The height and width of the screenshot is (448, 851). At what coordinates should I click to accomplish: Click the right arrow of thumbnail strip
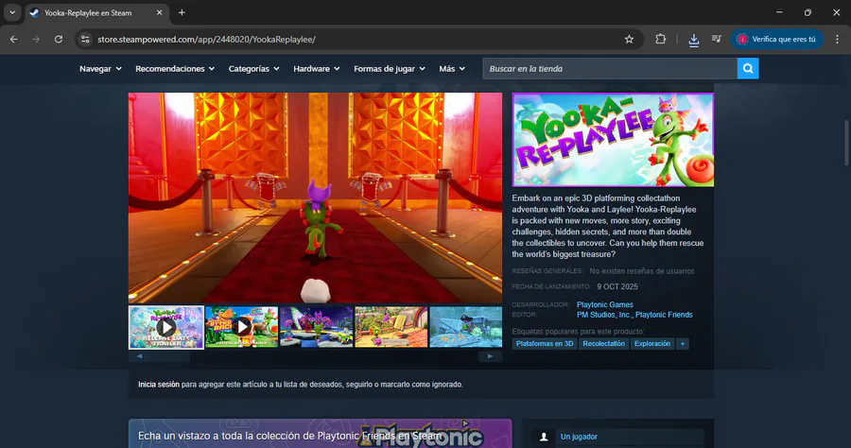coord(490,356)
